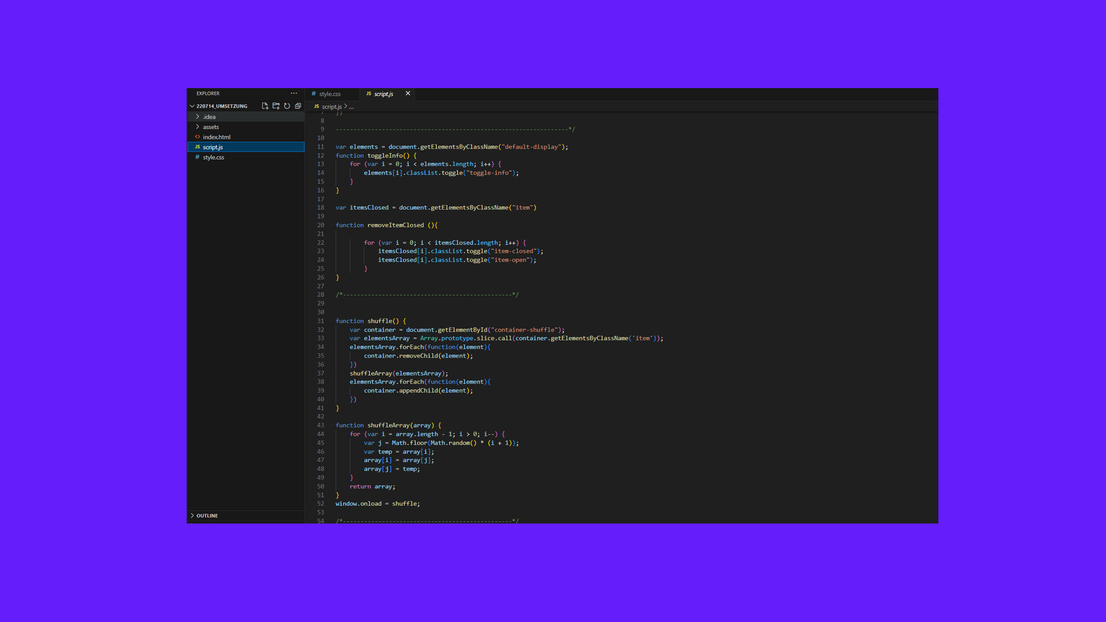Open style.css in the Explorer tree
The height and width of the screenshot is (622, 1106).
pyautogui.click(x=213, y=157)
